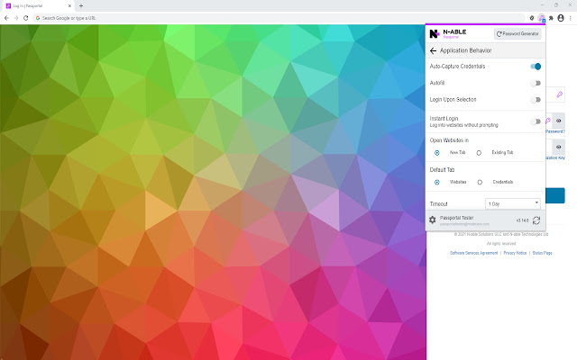577x360 pixels.
Task: Select the Existing Tab radio option
Action: coord(479,153)
